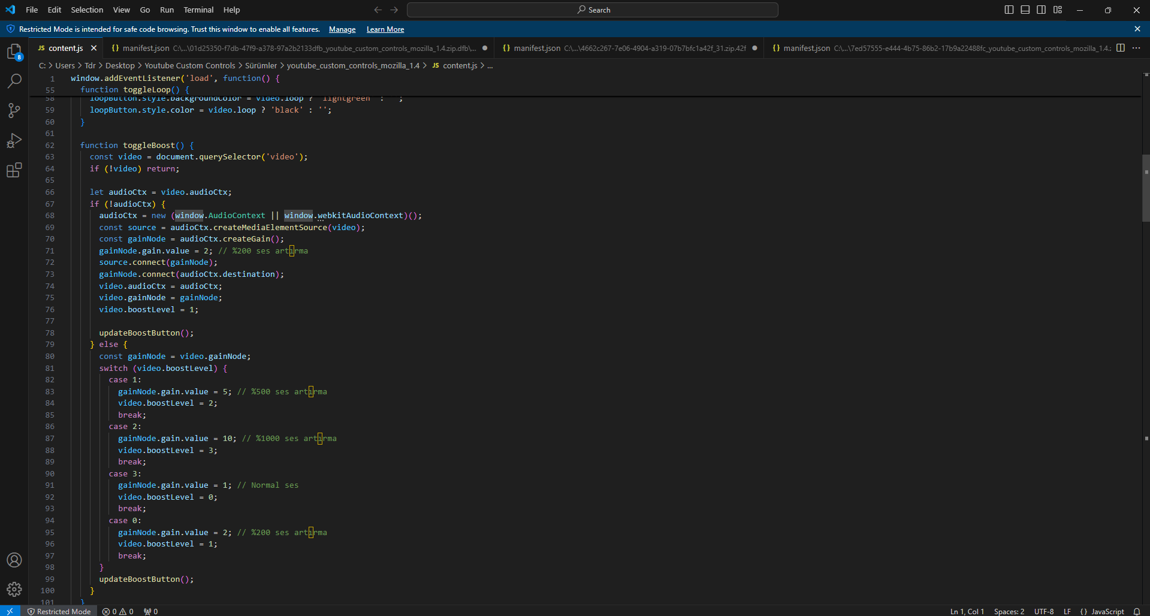Split the editor to the right

coord(1121,48)
